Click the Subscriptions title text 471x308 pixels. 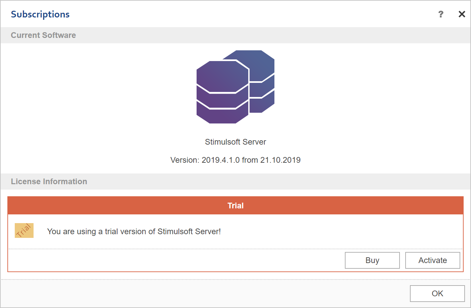click(x=40, y=14)
